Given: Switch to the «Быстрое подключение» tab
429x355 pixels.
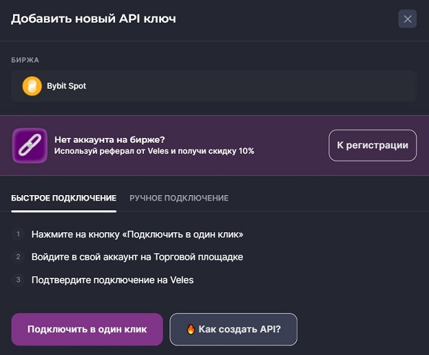Looking at the screenshot, I should (x=63, y=198).
